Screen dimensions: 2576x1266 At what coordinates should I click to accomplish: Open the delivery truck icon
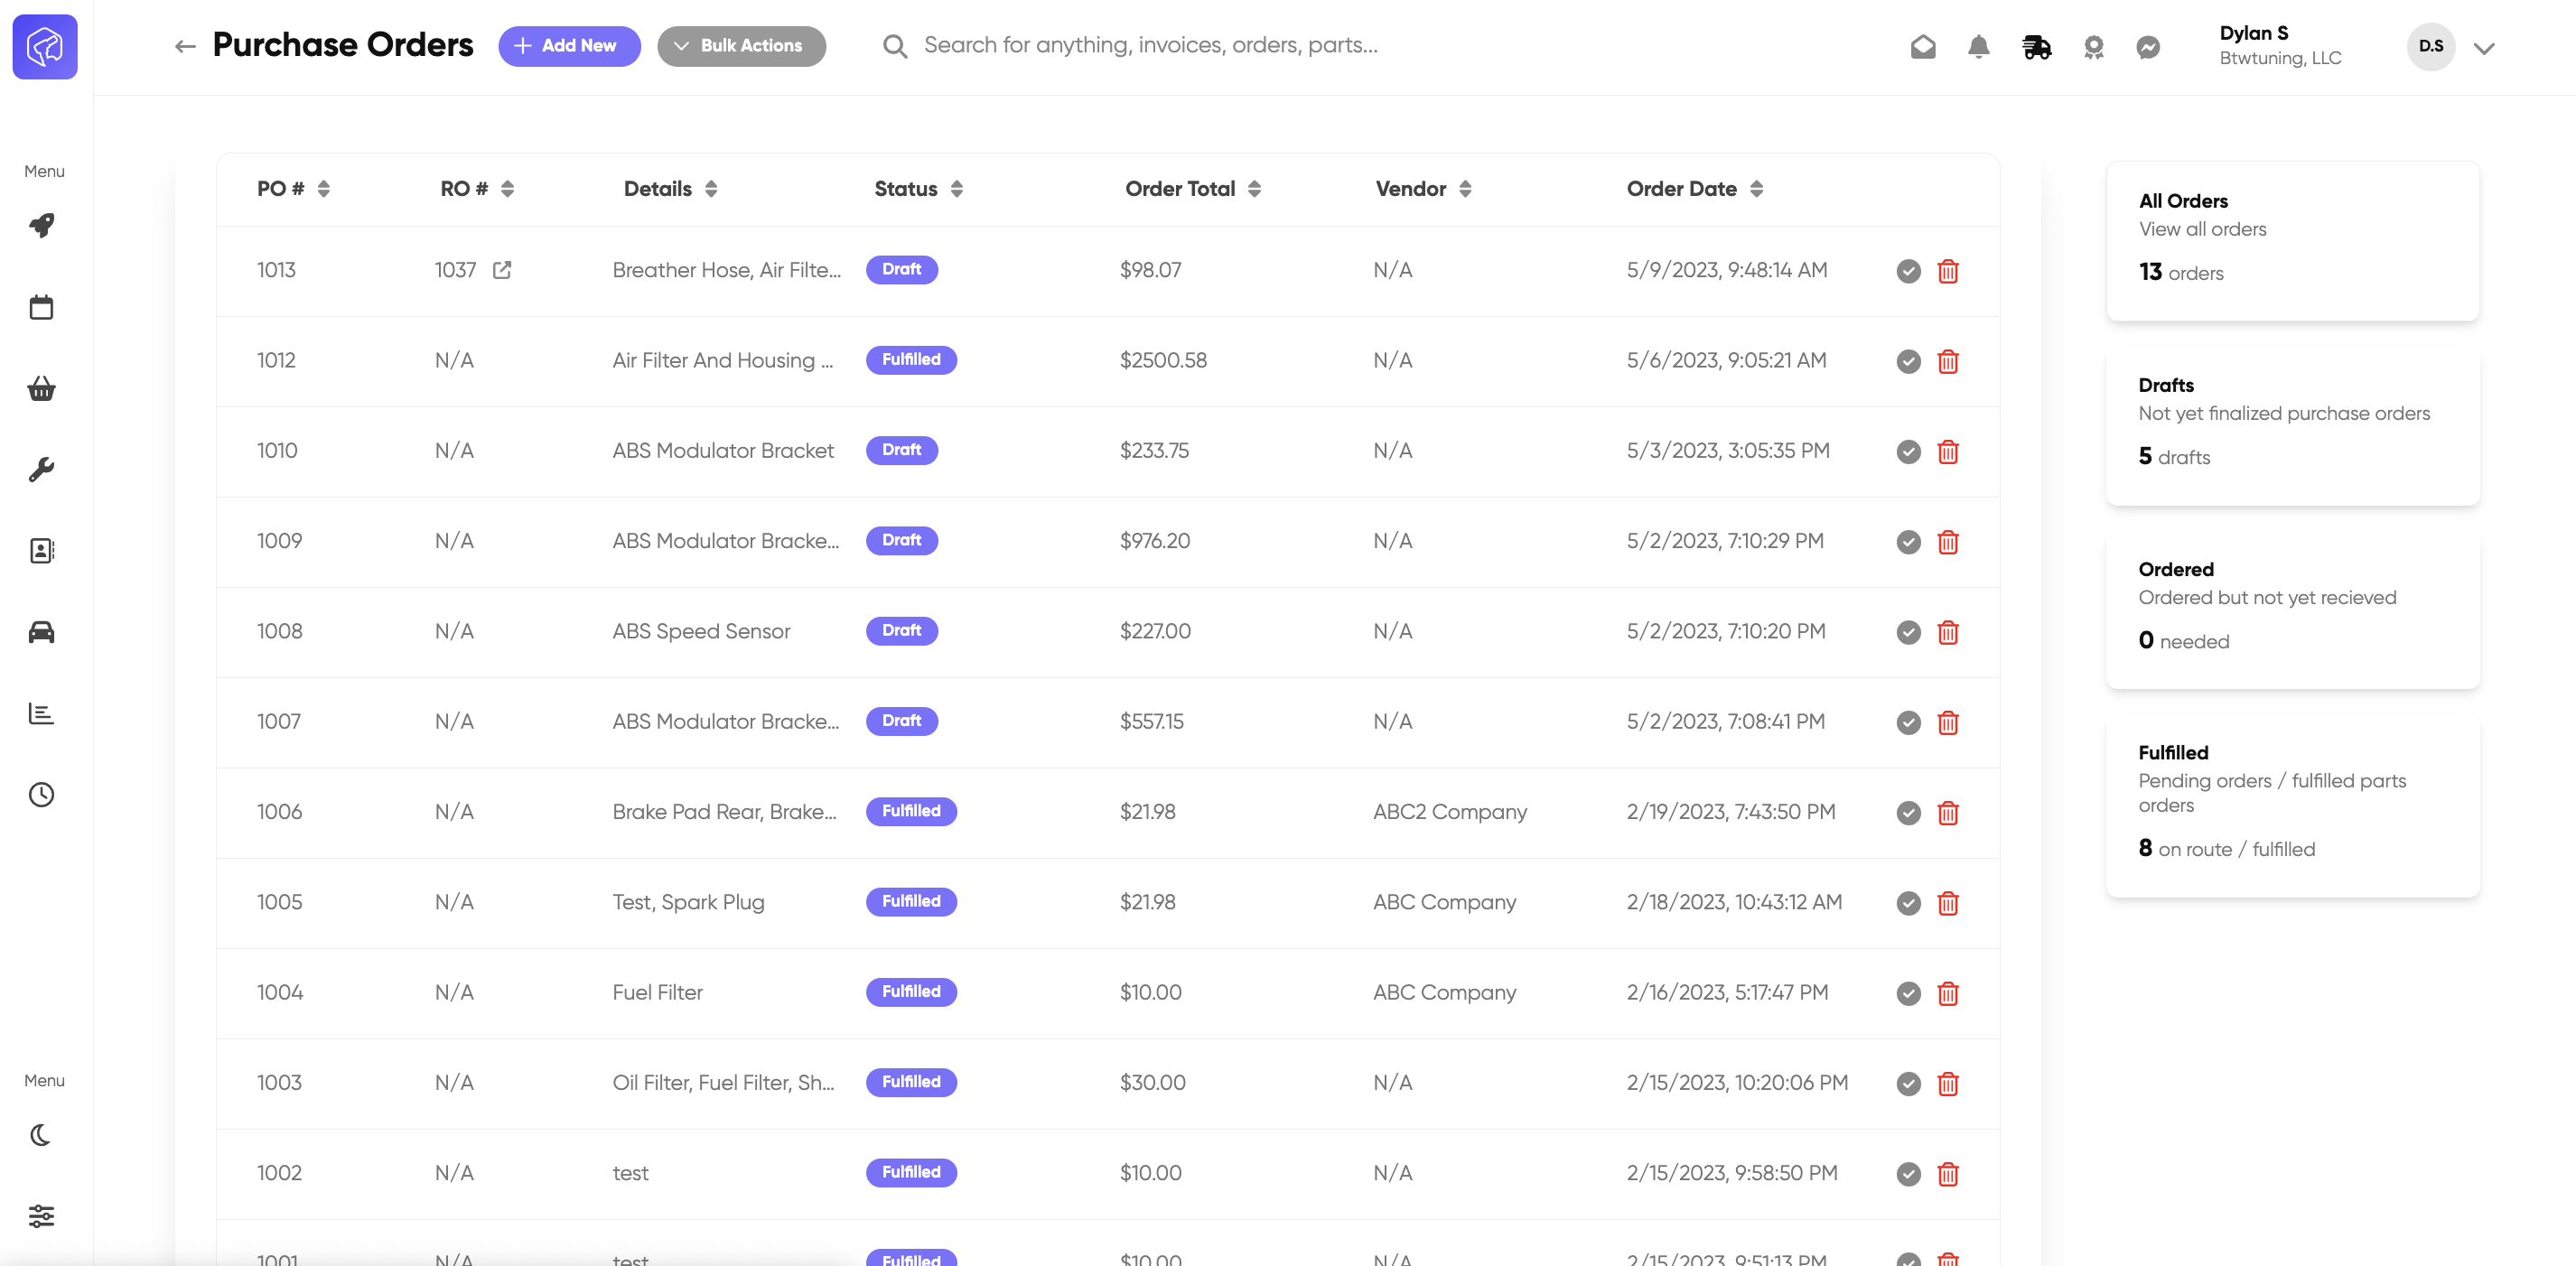(x=2037, y=47)
